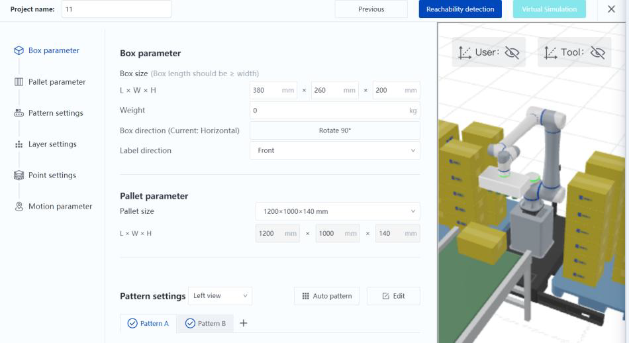Viewport: 629px width, 343px height.
Task: Click the Point settings stack icon
Action: click(19, 175)
